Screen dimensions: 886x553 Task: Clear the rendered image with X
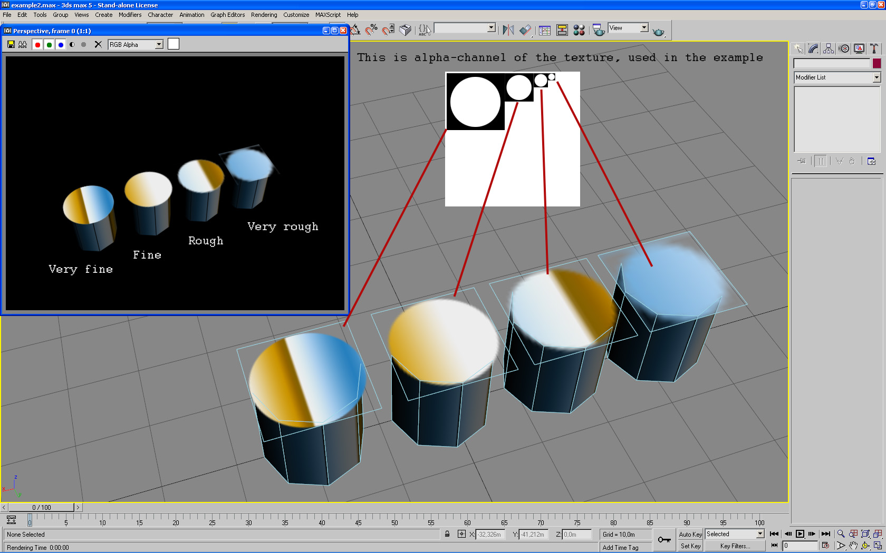[98, 45]
